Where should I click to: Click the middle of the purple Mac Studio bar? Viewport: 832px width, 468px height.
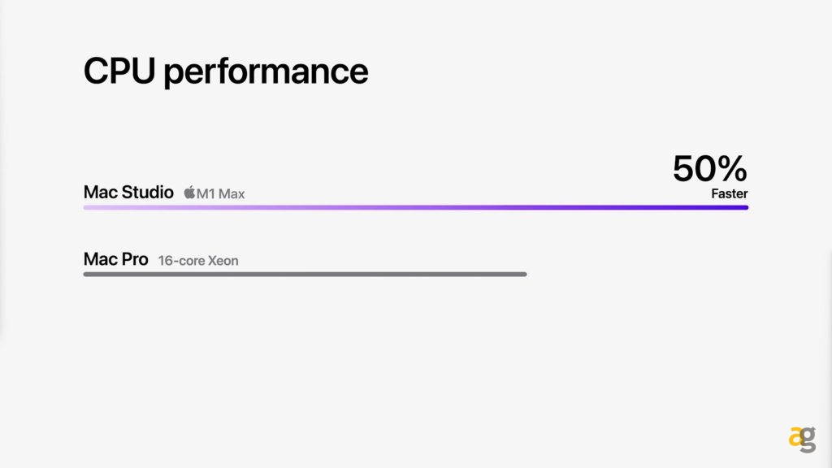[415, 207]
